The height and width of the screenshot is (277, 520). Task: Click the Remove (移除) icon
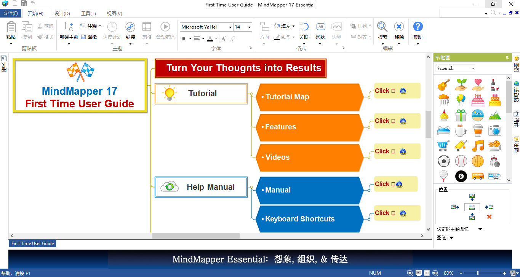399,27
